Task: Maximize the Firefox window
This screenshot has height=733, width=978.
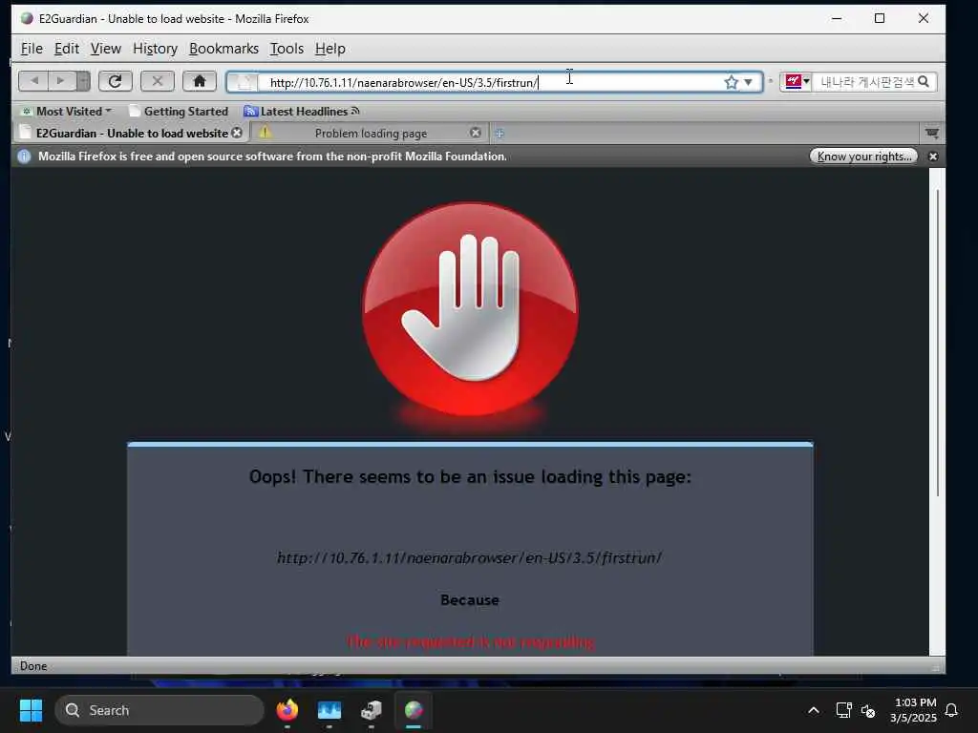Action: point(880,19)
